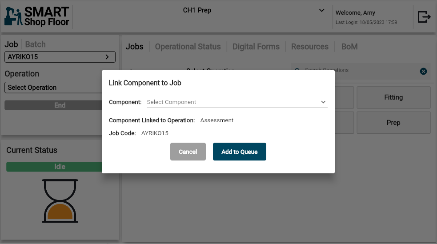Switch to the Resources tab
This screenshot has height=244, width=437.
pyautogui.click(x=309, y=47)
